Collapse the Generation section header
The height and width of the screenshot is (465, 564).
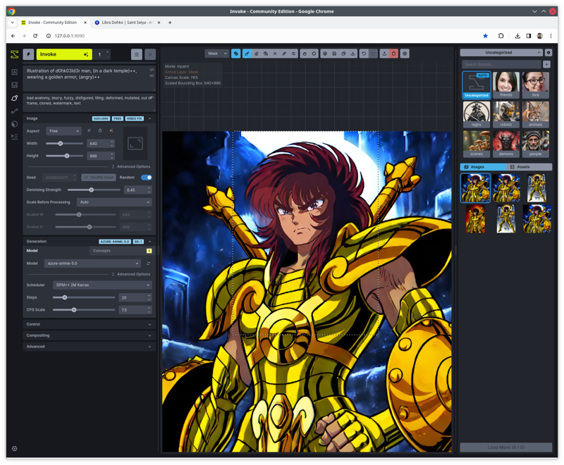pos(90,242)
